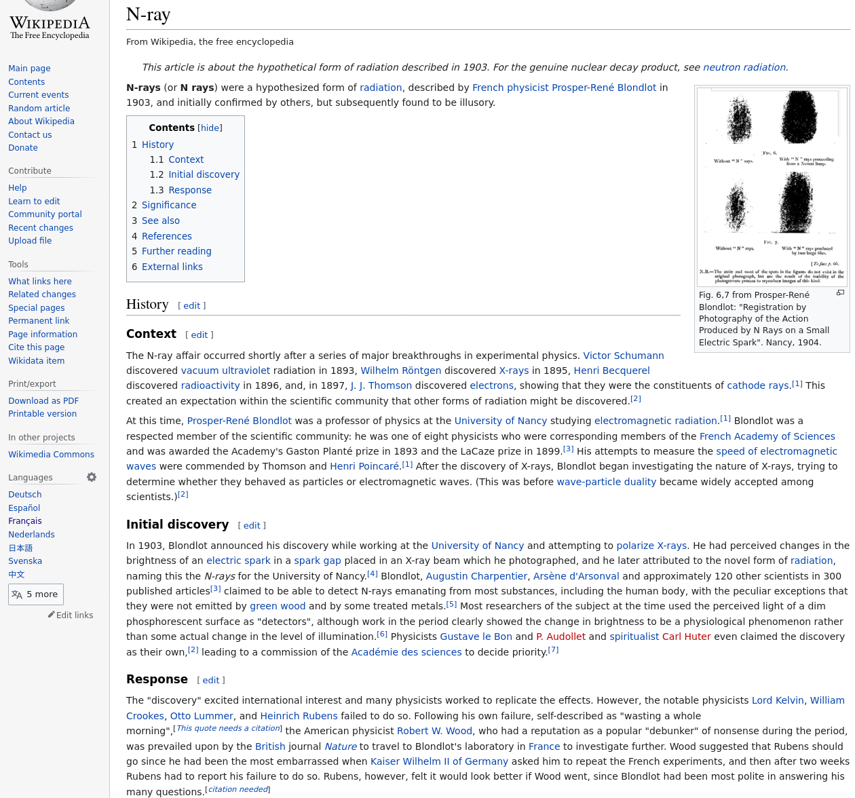
Task: Edit the Response section
Action: point(210,680)
